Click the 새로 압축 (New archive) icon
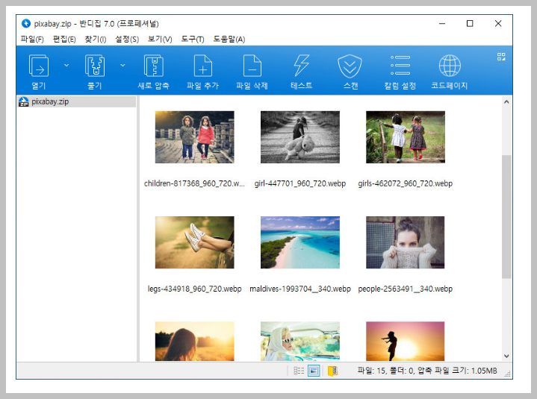The width and height of the screenshot is (537, 399). click(x=153, y=66)
